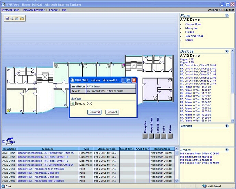
Task: Select PIR, Palace, Office 115 01 09 device
Action: [195, 87]
